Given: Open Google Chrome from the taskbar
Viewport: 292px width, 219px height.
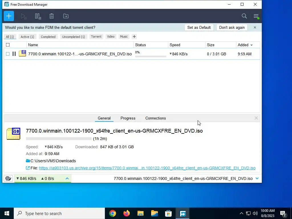Looking at the screenshot, I should click(112, 213).
